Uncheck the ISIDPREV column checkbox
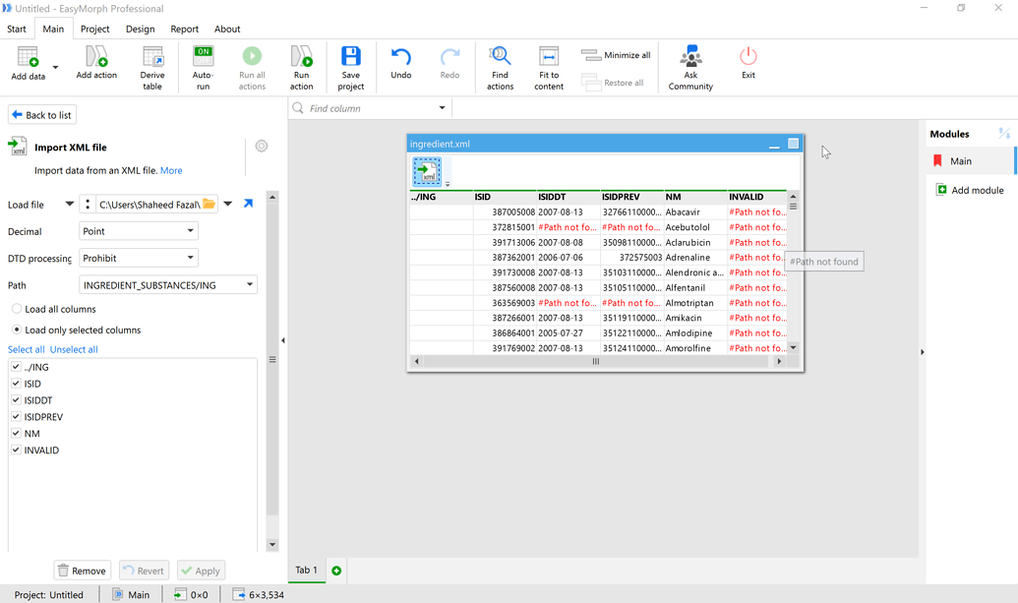 click(x=15, y=416)
